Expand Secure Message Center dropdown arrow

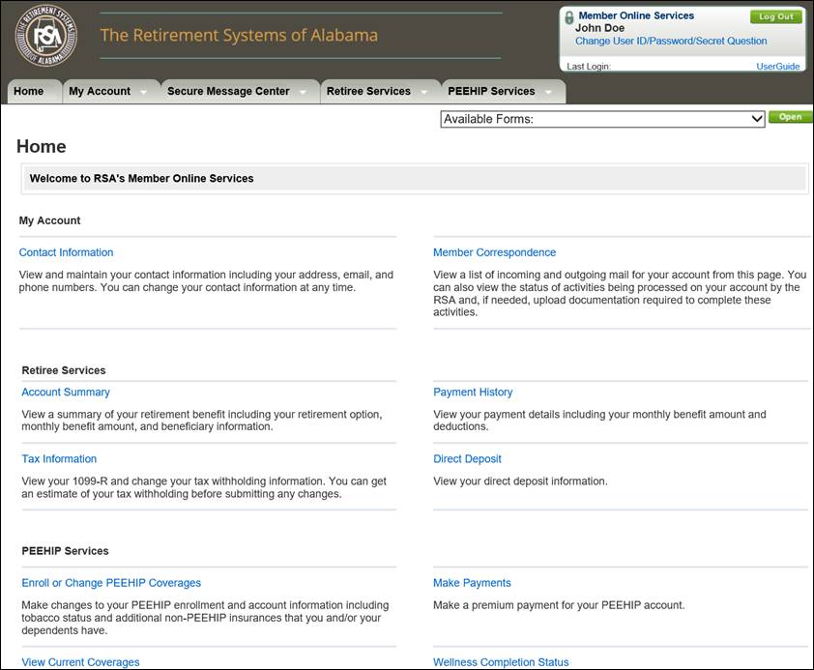(x=303, y=93)
